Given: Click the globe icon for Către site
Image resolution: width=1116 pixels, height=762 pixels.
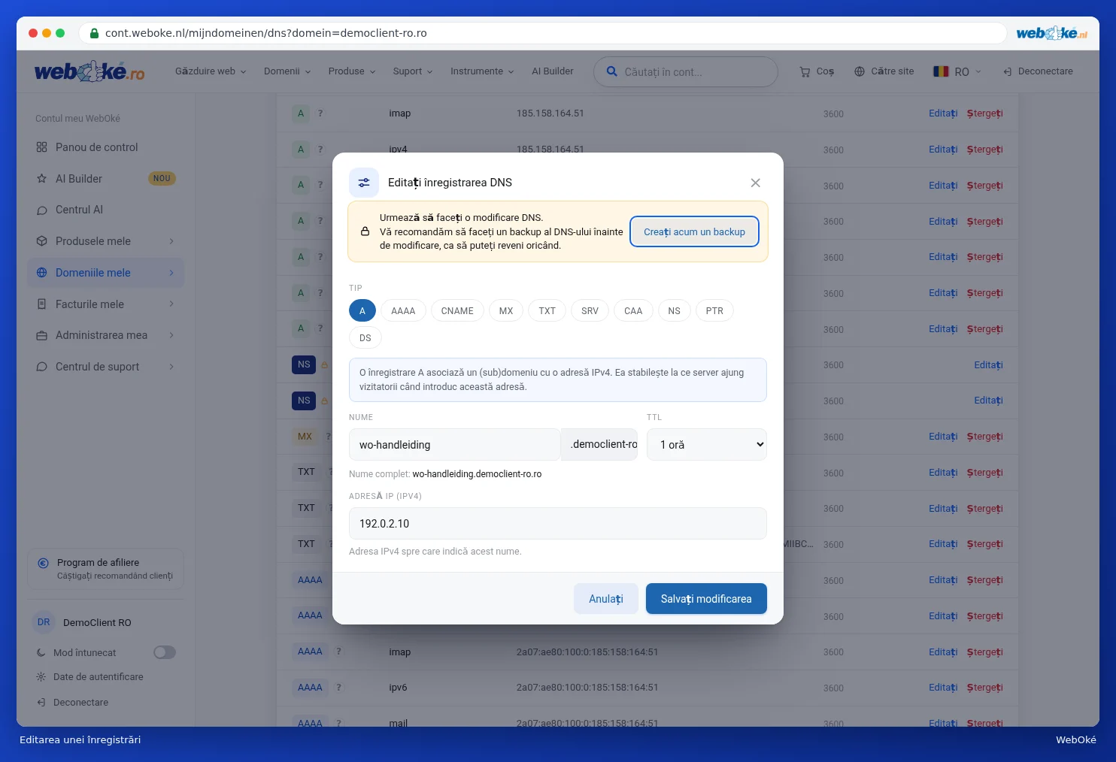Looking at the screenshot, I should [860, 71].
